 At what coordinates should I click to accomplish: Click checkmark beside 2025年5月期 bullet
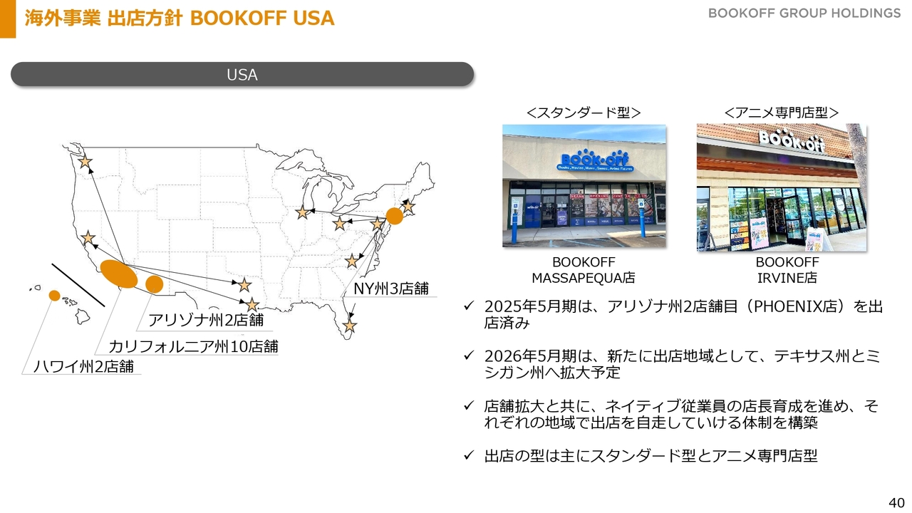(x=469, y=306)
